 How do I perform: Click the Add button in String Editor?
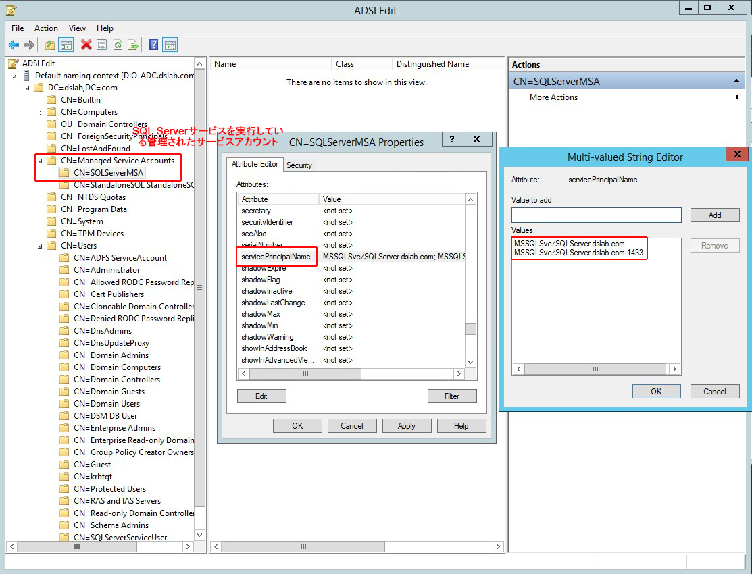point(714,215)
